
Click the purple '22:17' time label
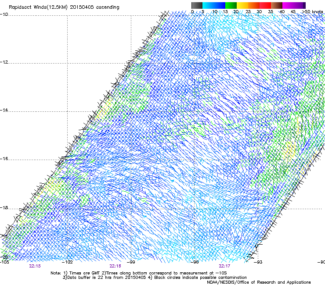pos(224,266)
